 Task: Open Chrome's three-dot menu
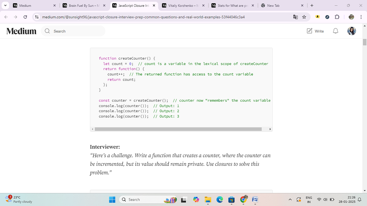tap(361, 17)
